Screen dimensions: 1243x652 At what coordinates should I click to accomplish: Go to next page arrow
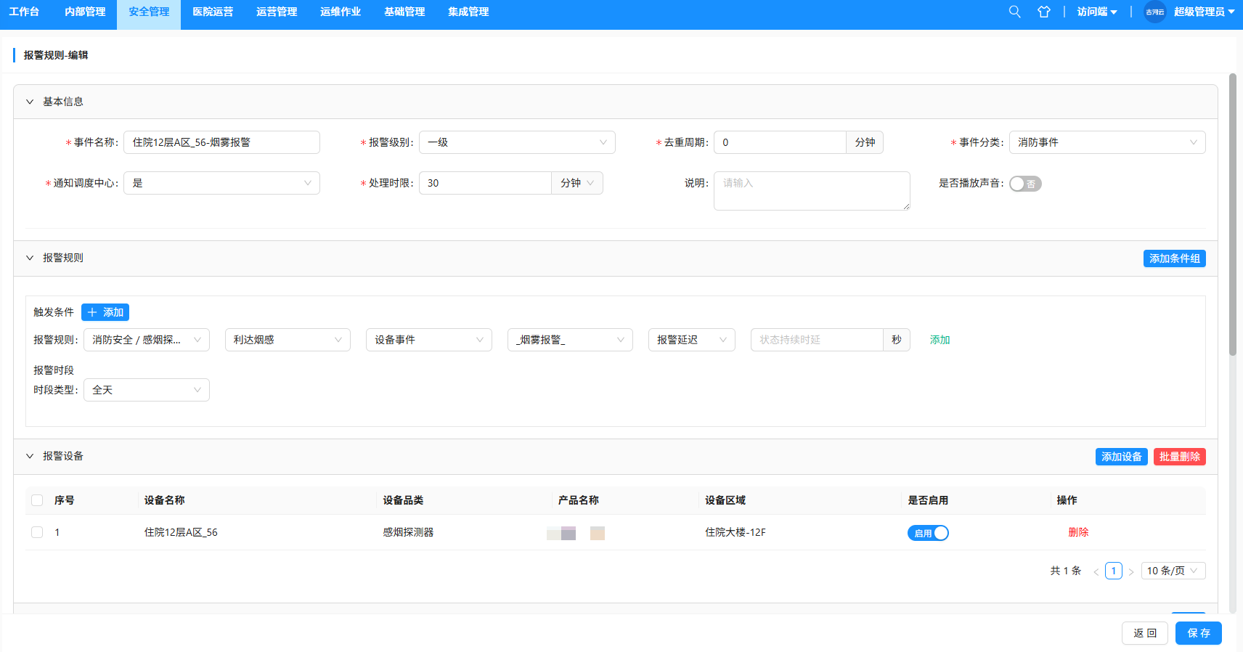(x=1131, y=571)
